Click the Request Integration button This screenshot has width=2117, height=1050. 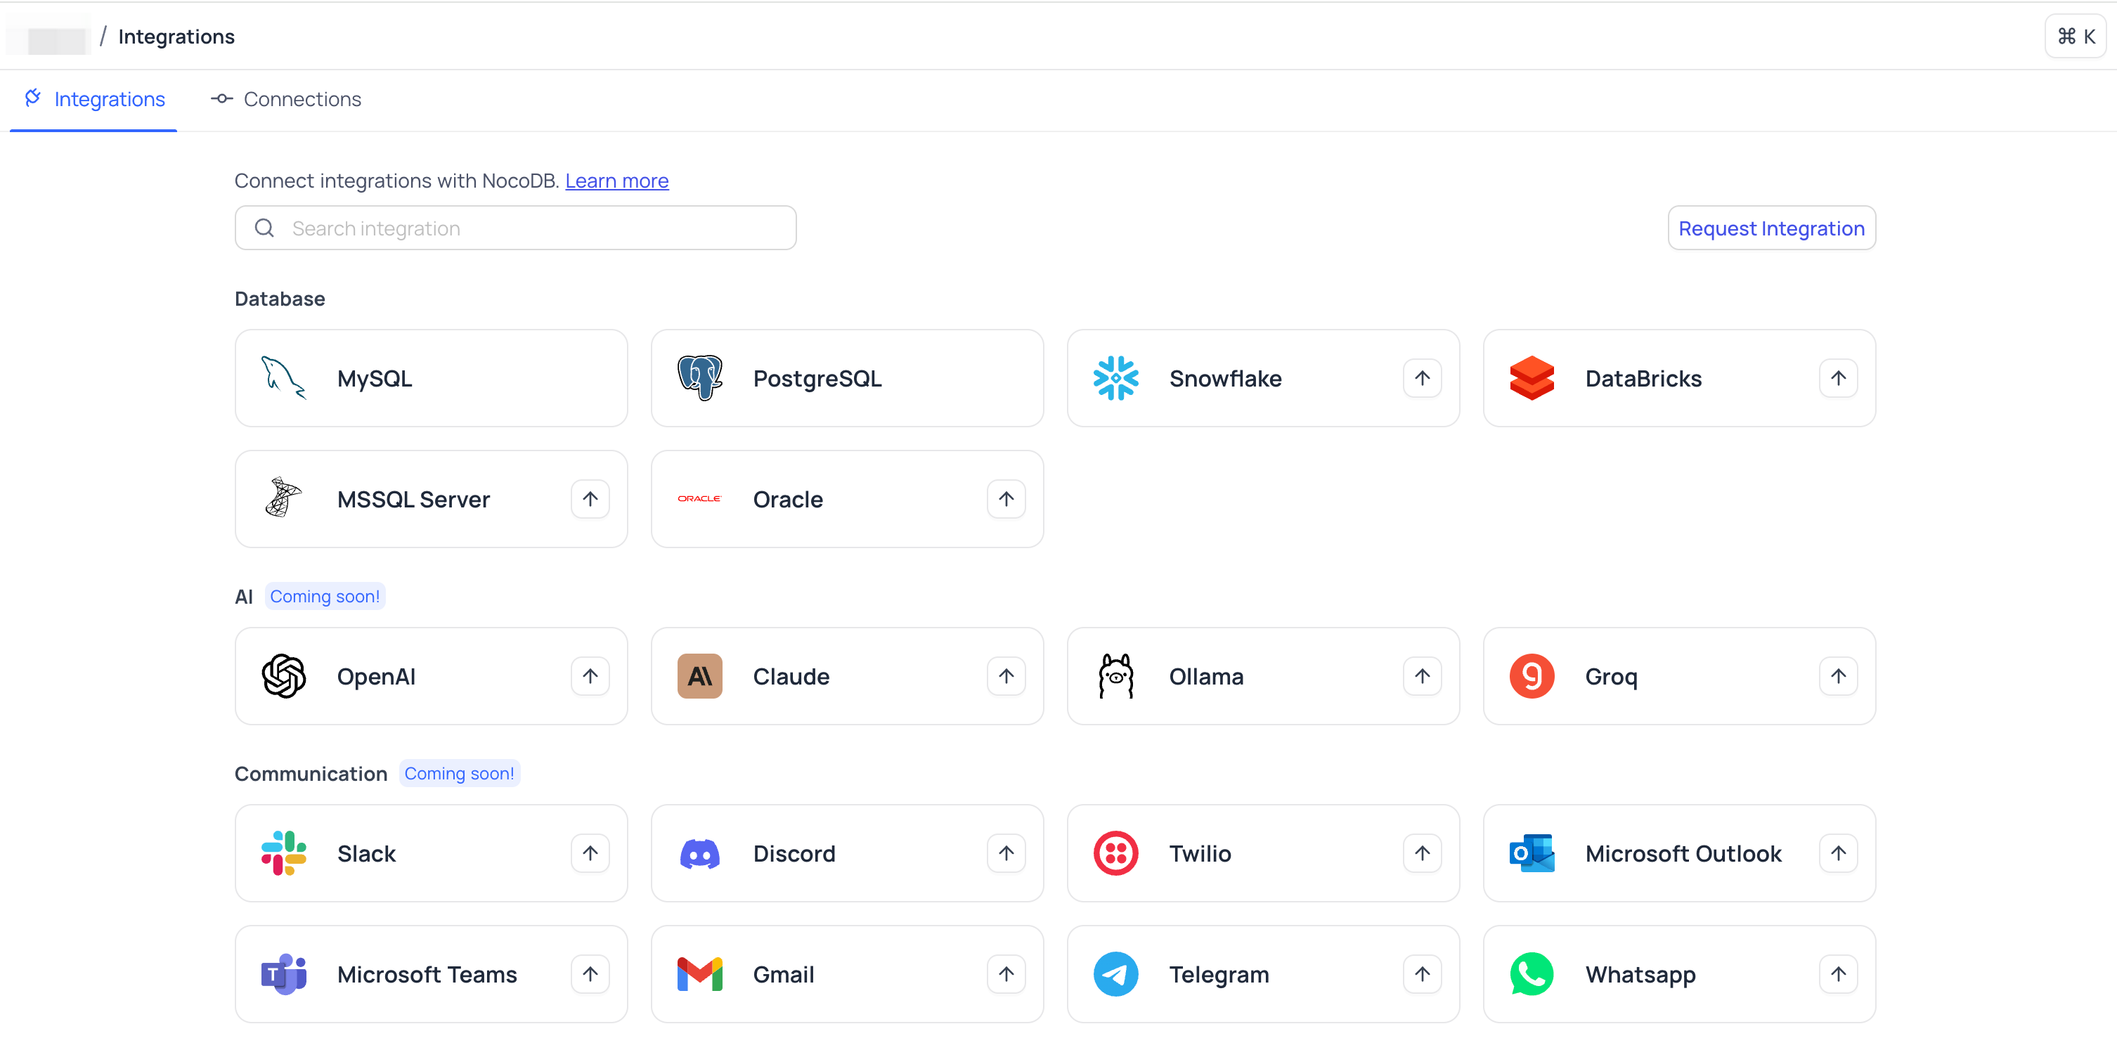[1771, 227]
